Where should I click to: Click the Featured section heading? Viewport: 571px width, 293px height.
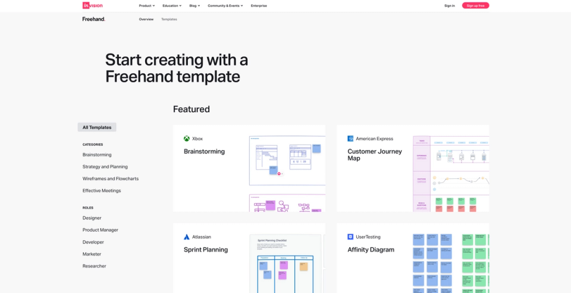[191, 109]
